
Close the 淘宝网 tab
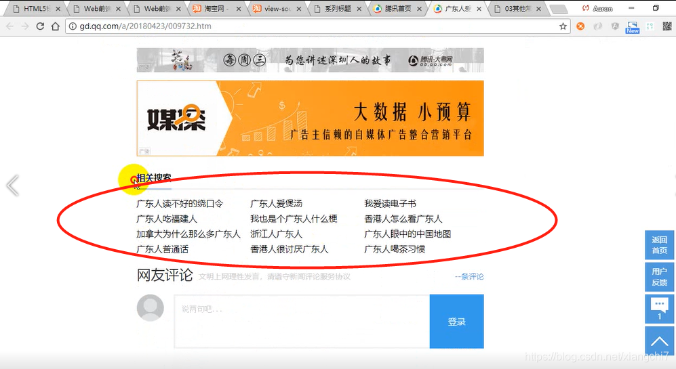tap(239, 9)
